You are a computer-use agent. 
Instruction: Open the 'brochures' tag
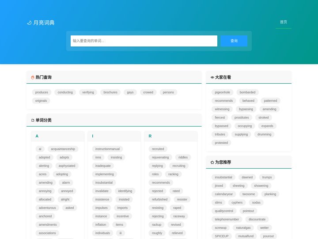click(110, 92)
